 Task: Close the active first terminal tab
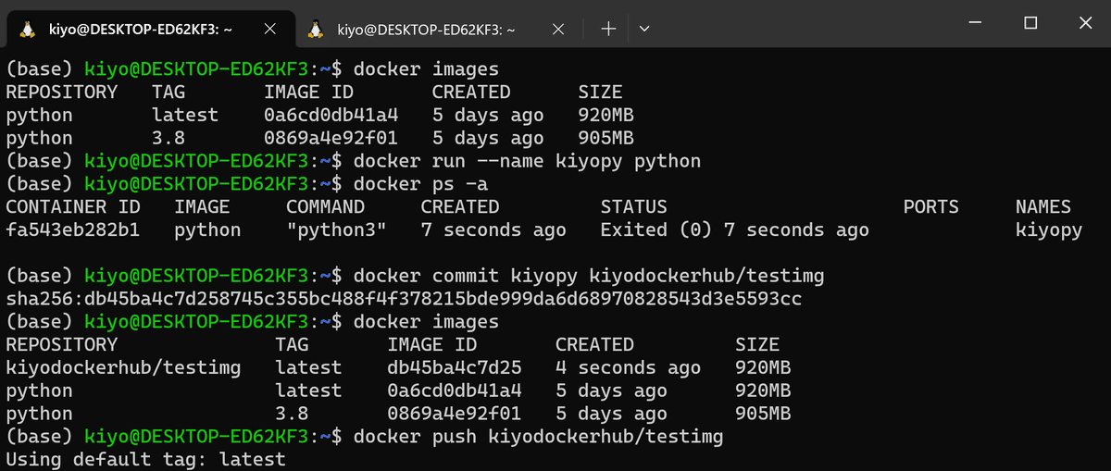click(x=270, y=29)
